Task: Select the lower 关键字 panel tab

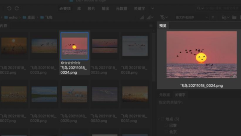Action: 180,95
